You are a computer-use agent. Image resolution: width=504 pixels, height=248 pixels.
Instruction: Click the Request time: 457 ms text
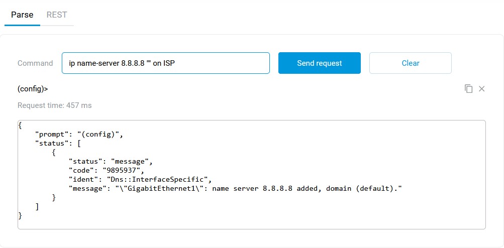tap(54, 105)
